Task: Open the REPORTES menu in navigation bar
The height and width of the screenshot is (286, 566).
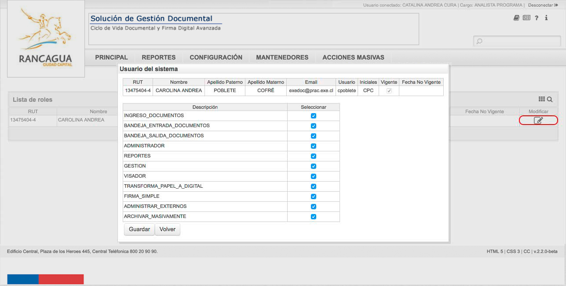Action: [159, 57]
